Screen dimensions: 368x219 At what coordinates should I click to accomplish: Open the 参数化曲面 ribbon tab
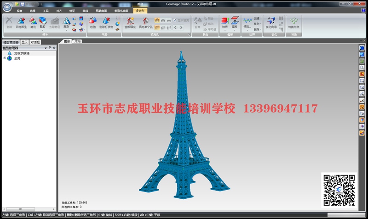[x=121, y=11]
